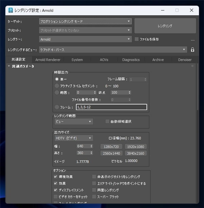Enable the 両面レンダリング checkbox

coord(94,190)
